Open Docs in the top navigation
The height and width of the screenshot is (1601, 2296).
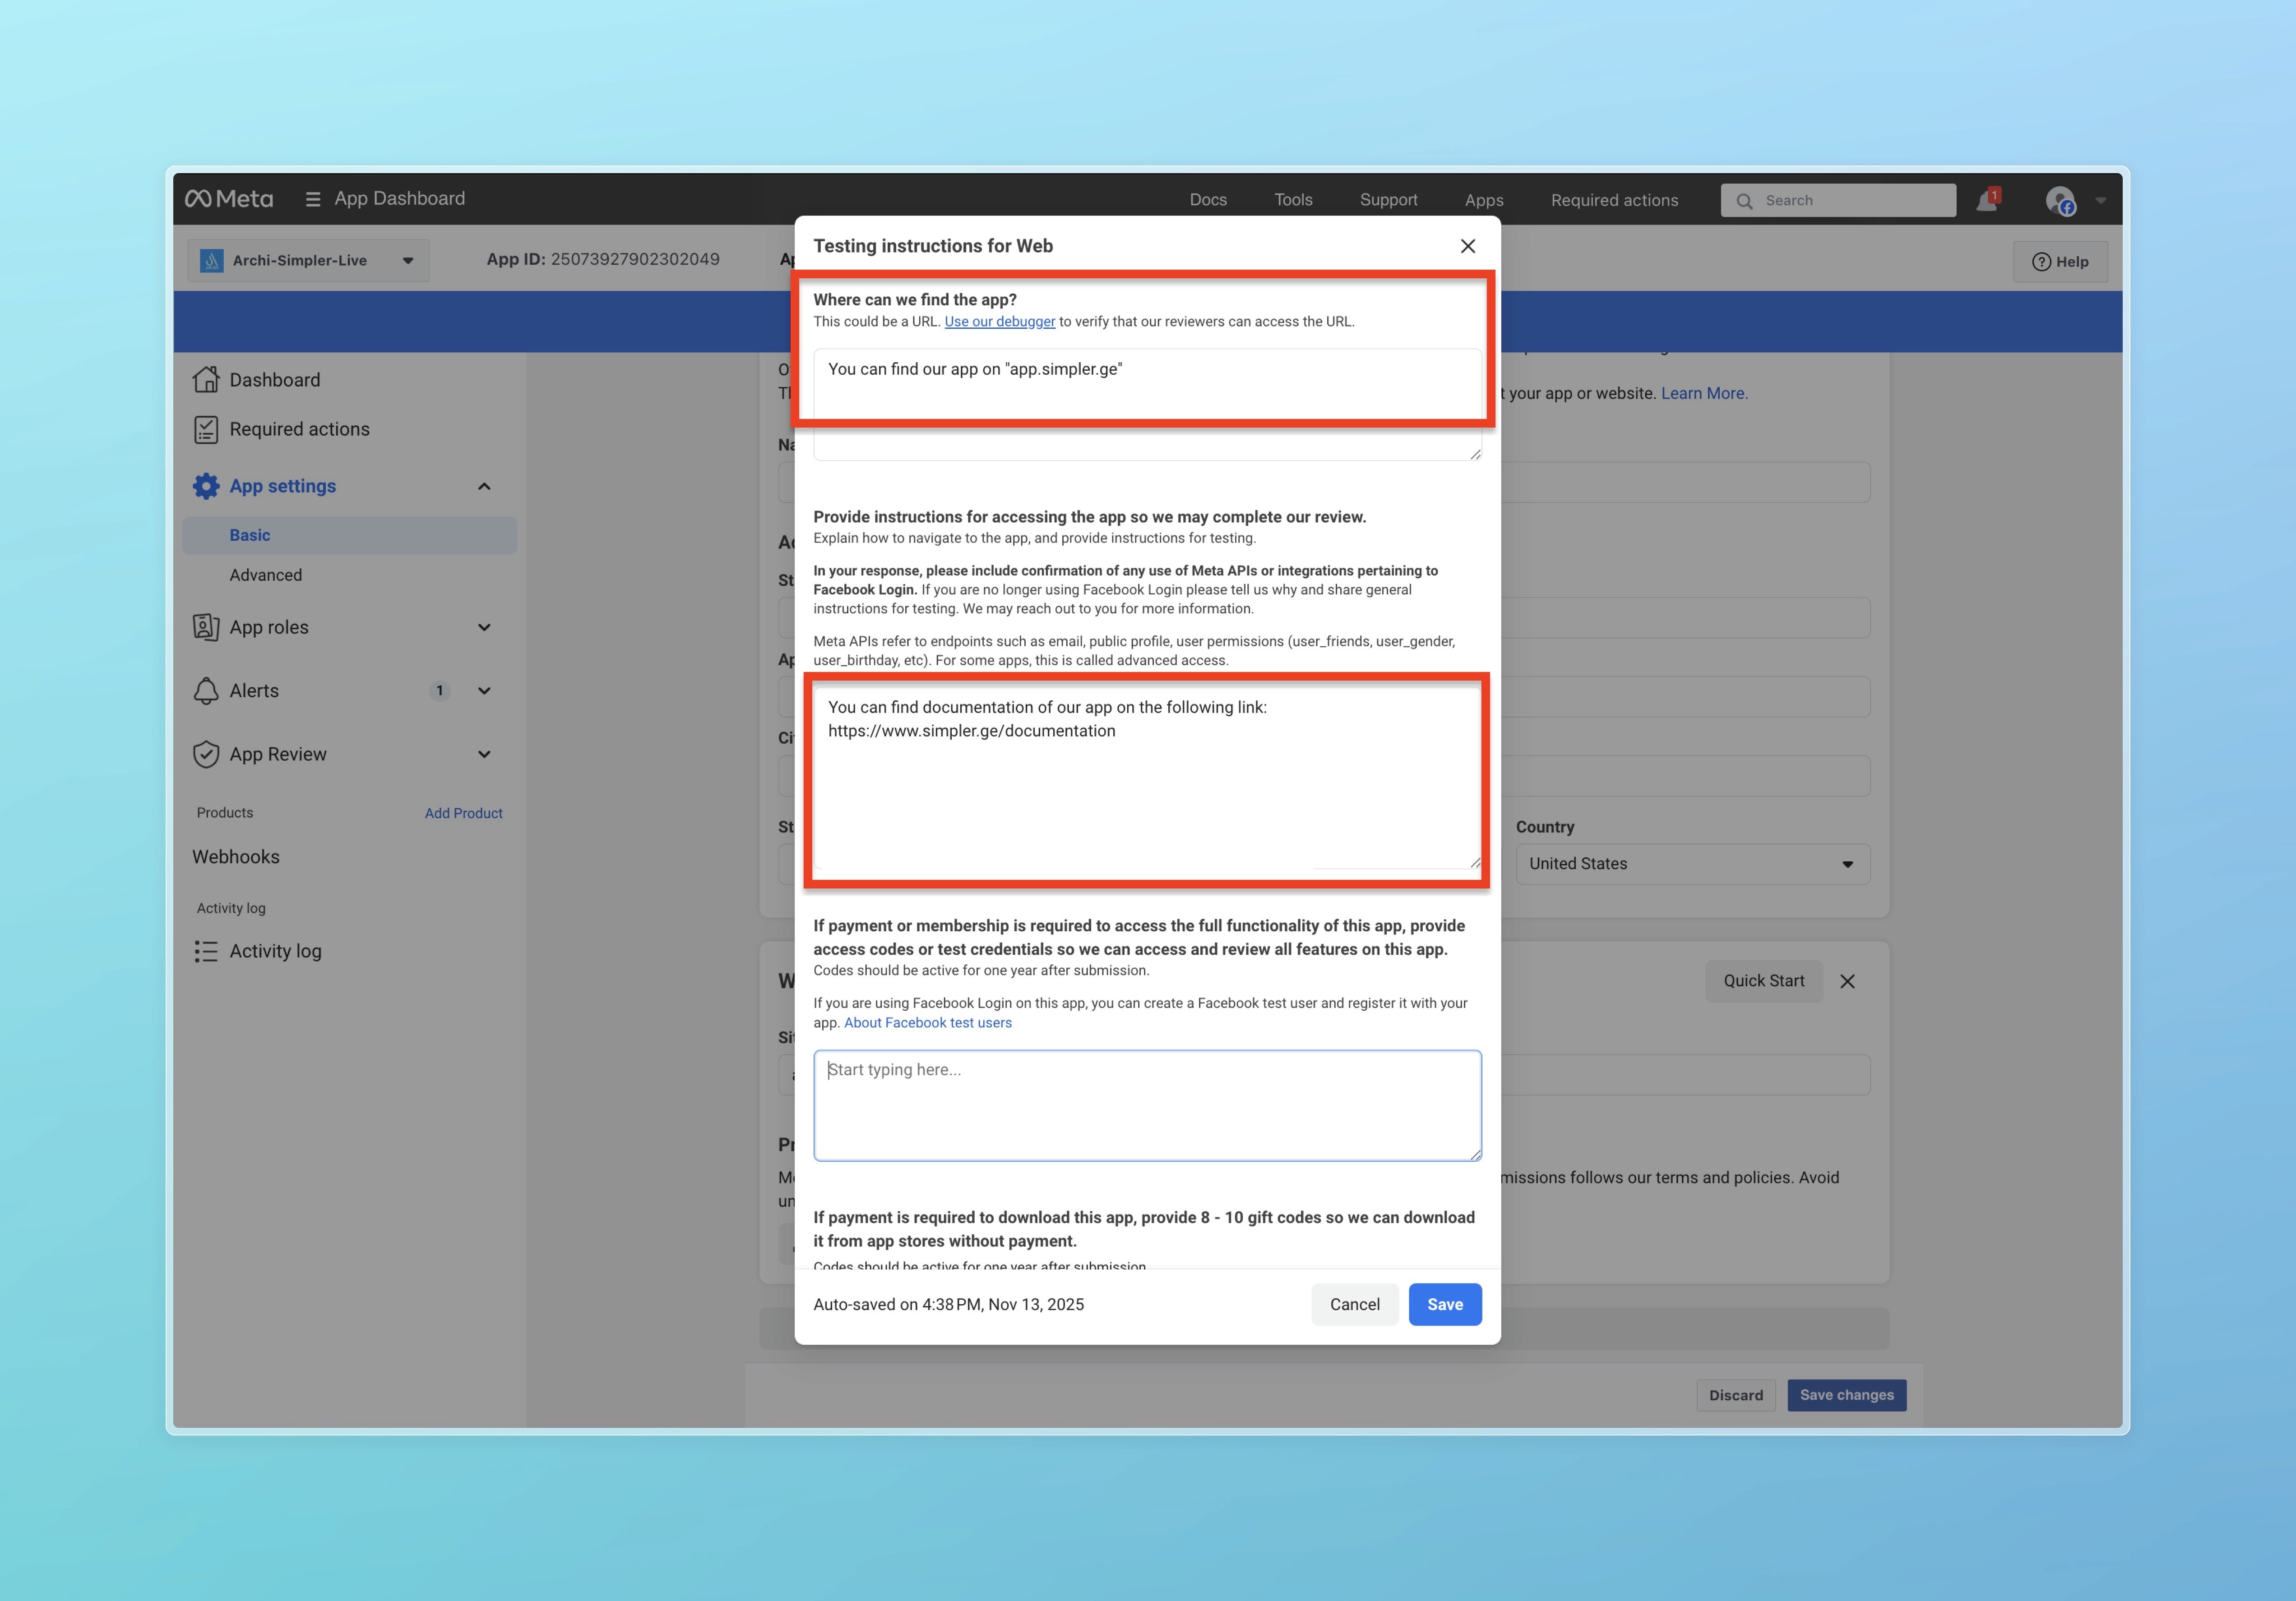click(x=1207, y=200)
